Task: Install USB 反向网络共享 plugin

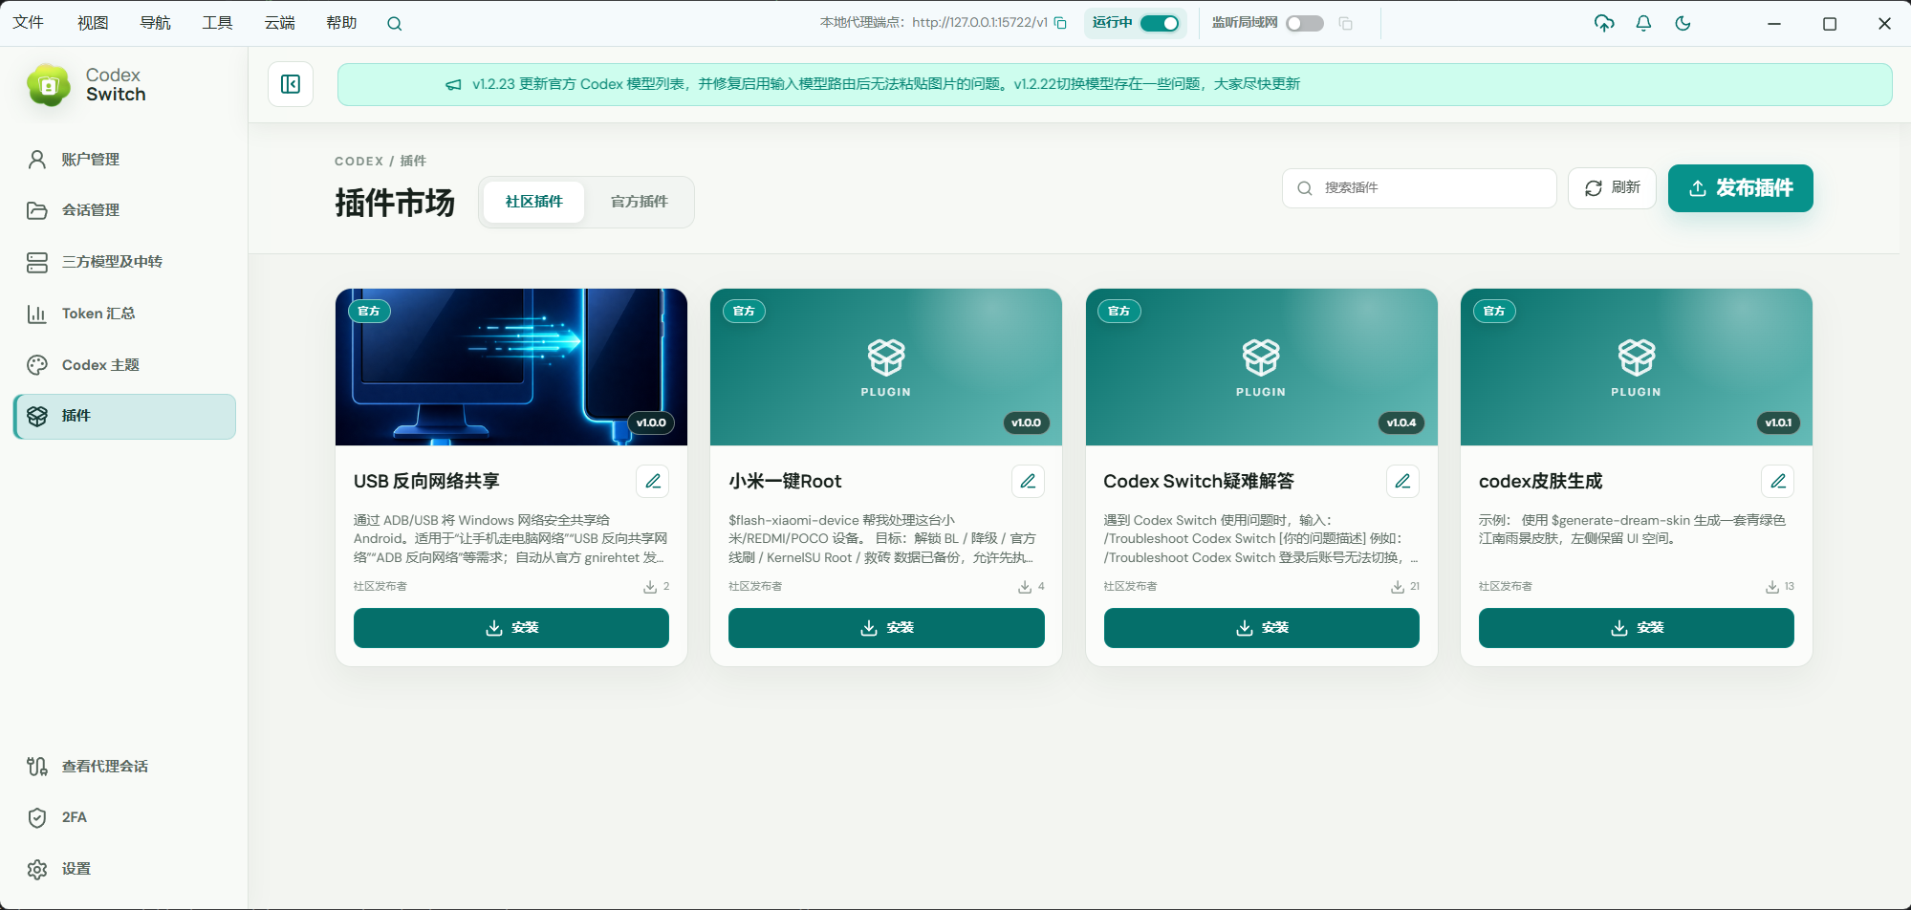Action: coord(511,628)
